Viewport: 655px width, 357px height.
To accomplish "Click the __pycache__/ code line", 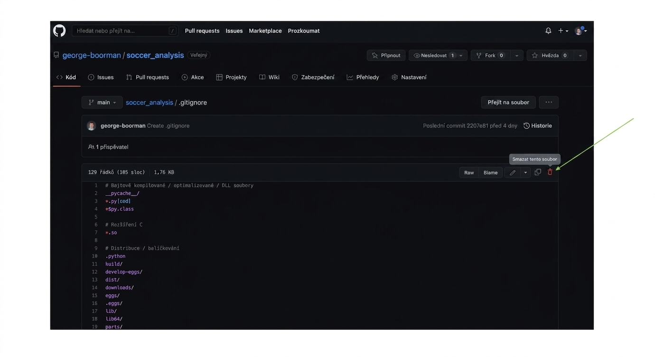I will tap(122, 194).
